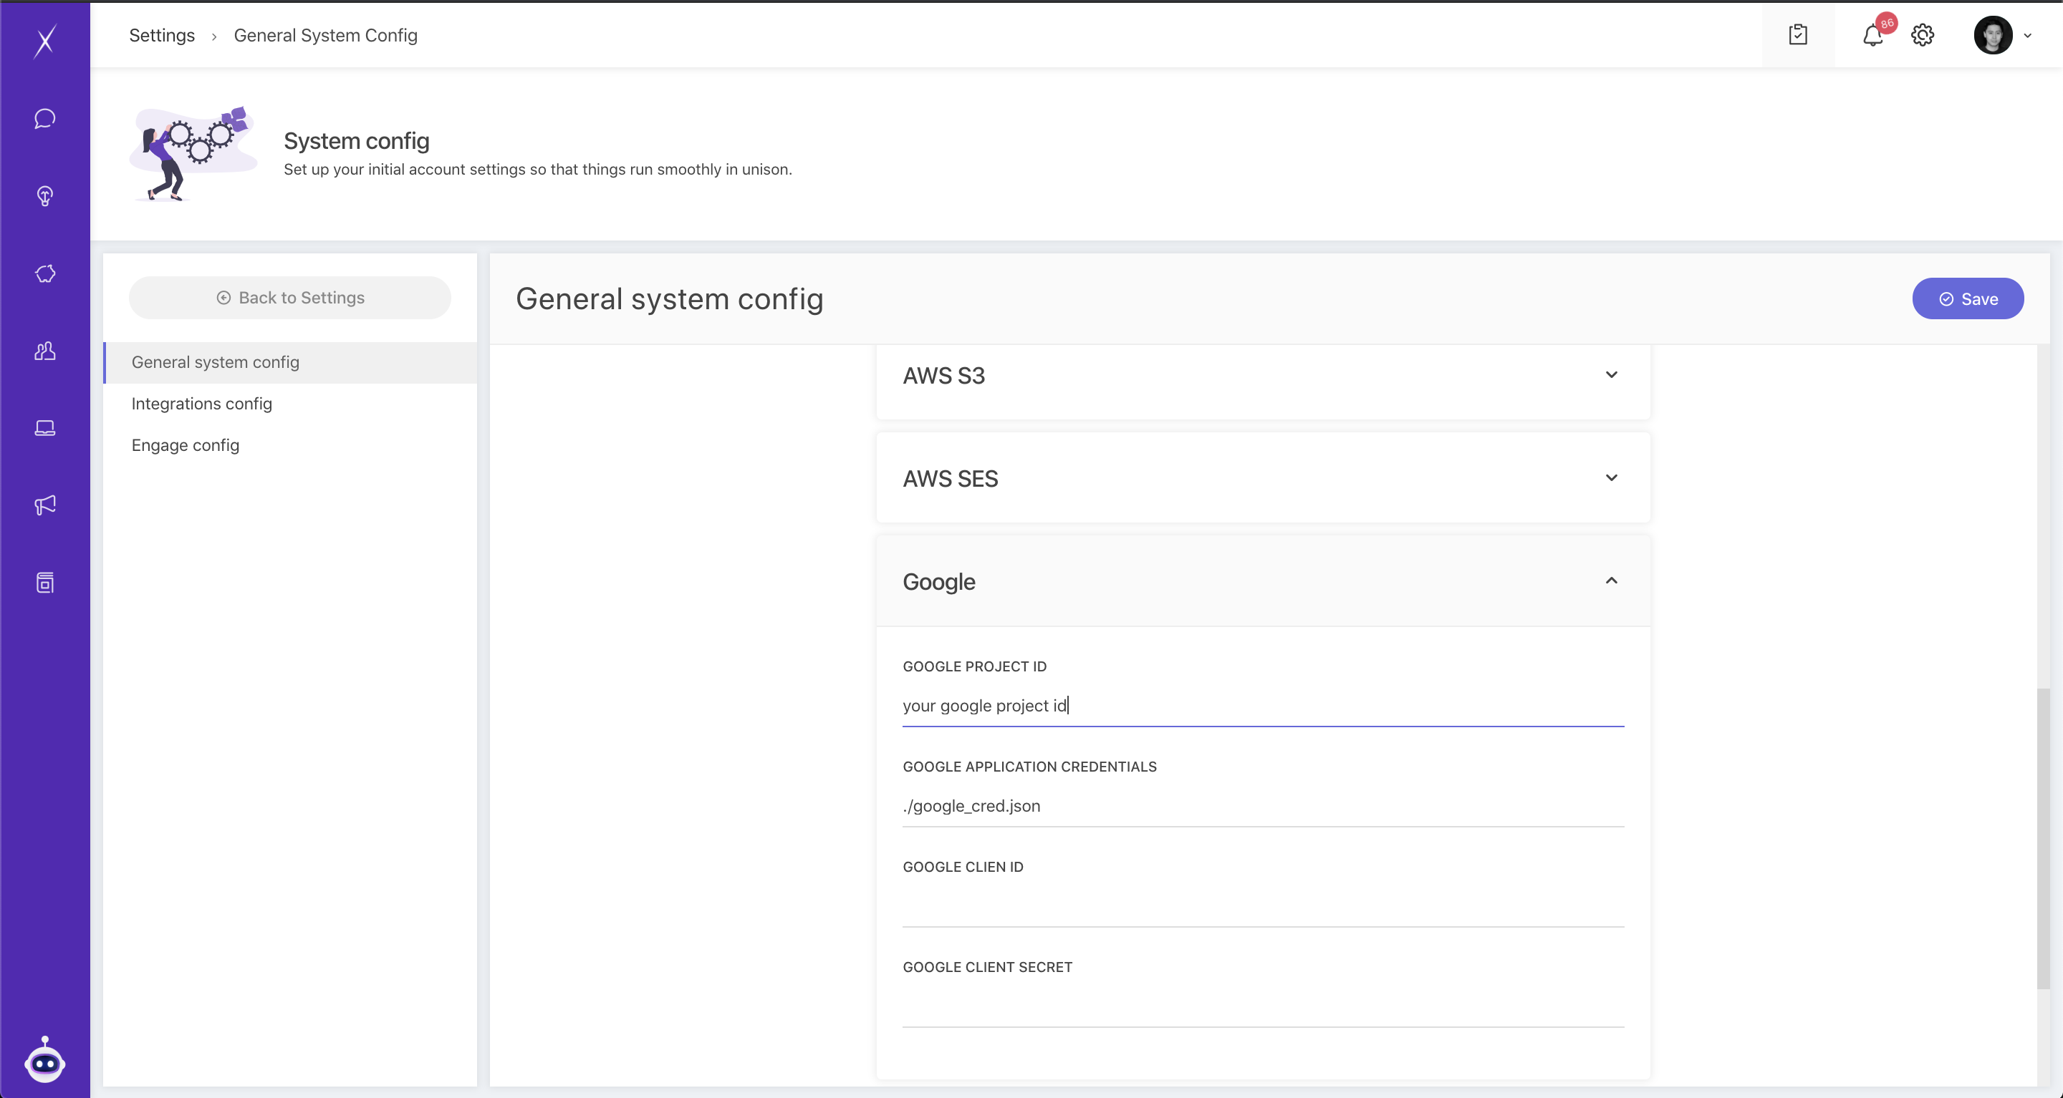Viewport: 2063px width, 1098px height.
Task: Open the task clipboard icon in header
Action: pos(1798,35)
